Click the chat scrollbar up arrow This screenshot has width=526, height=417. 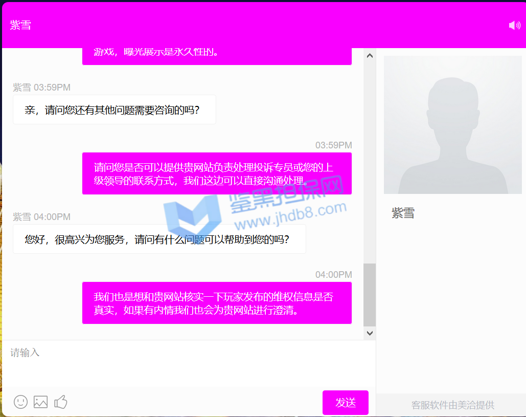click(x=370, y=55)
